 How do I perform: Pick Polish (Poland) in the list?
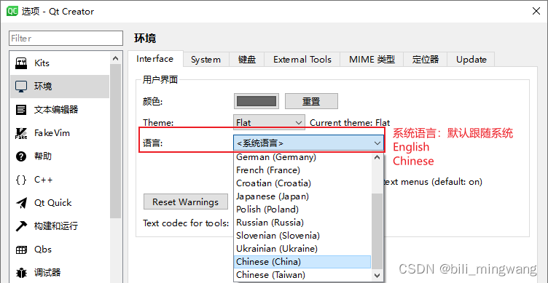(302, 210)
